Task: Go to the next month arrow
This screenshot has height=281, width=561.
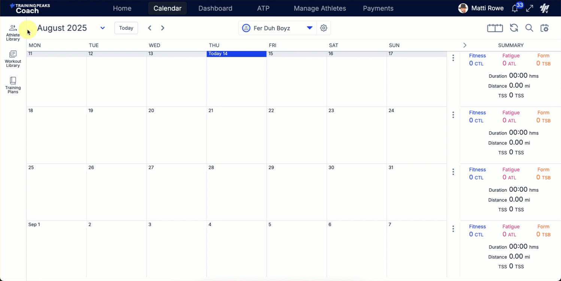Action: click(x=163, y=28)
